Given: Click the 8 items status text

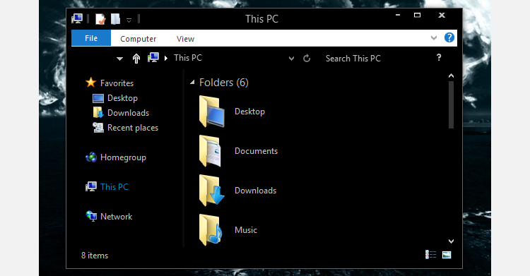Looking at the screenshot, I should pyautogui.click(x=95, y=256).
